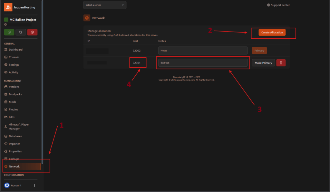Click the Account avatar icon

7,185
